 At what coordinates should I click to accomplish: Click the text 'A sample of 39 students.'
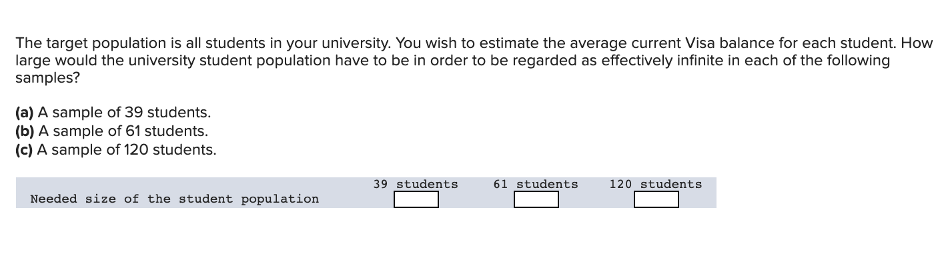point(125,113)
